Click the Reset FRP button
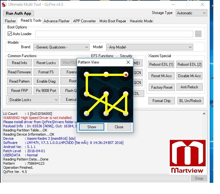 (x=20, y=91)
